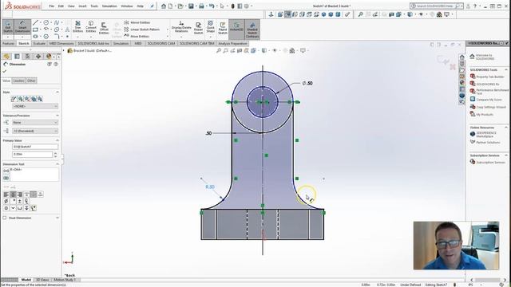
Task: Open the Tools menu
Action: pyautogui.click(x=94, y=6)
